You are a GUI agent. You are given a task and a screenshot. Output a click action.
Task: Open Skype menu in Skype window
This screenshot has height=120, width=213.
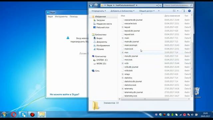(50, 16)
